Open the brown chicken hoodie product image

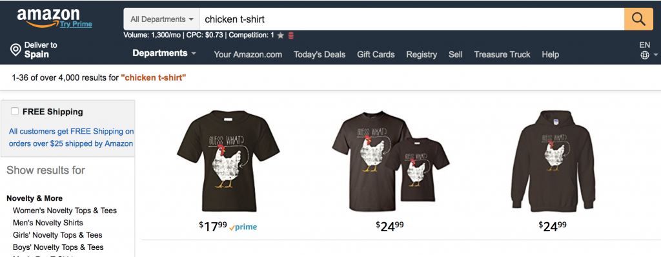[x=553, y=161]
